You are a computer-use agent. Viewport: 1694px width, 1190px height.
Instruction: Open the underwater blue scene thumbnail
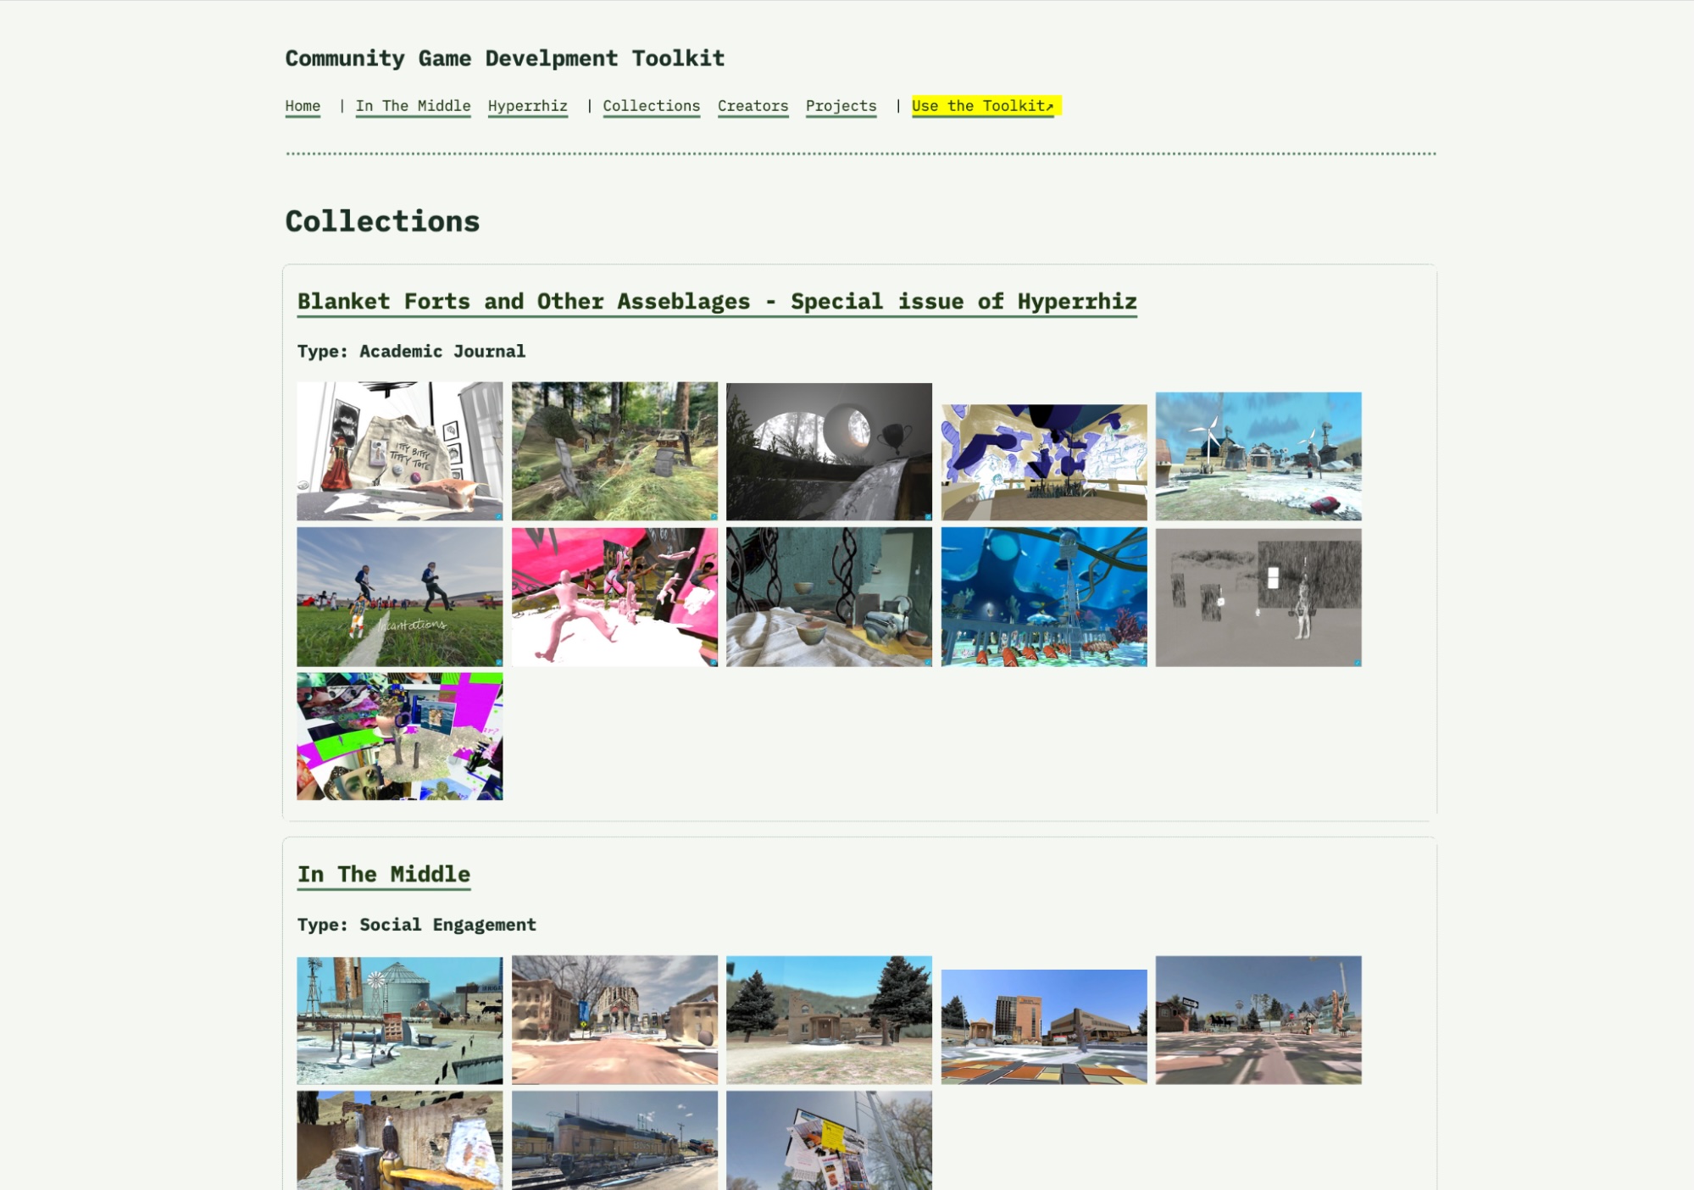coord(1044,597)
